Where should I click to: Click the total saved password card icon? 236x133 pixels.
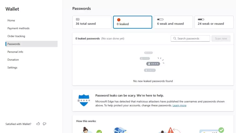pos(78,19)
